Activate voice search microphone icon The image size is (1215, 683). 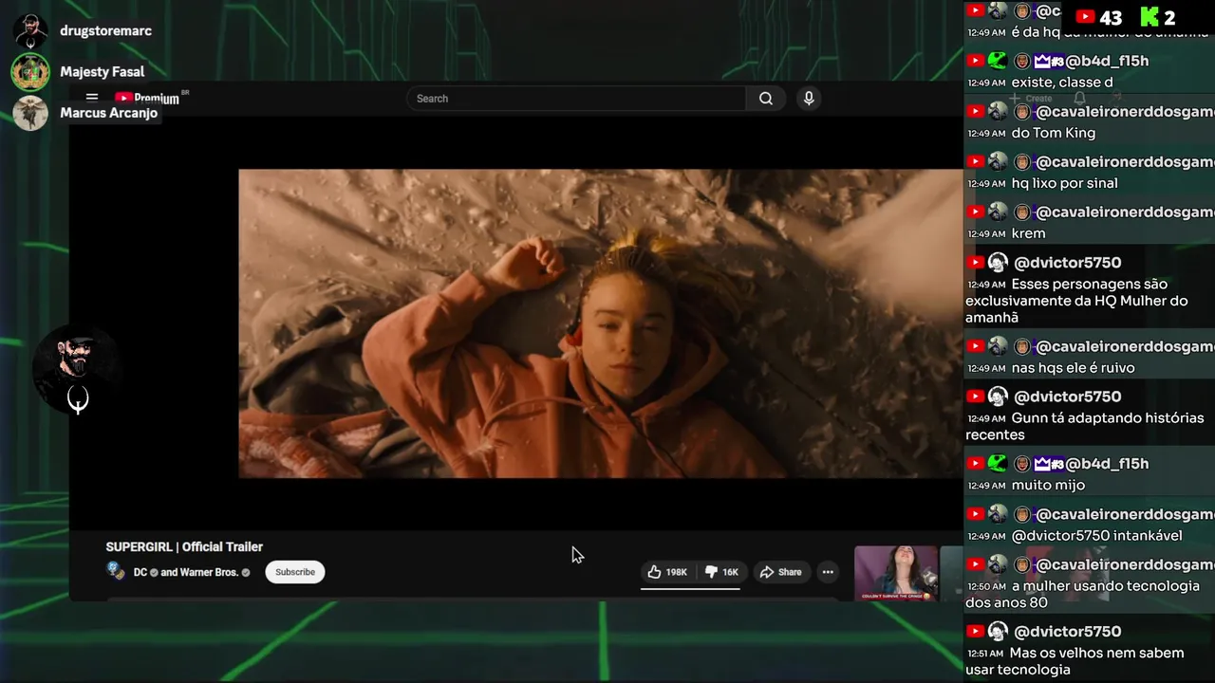coord(809,99)
